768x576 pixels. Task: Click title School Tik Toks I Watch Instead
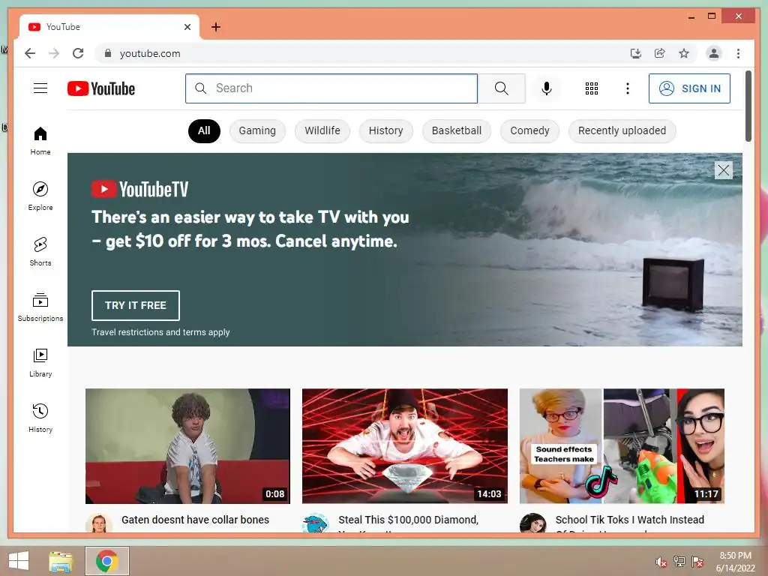click(x=629, y=520)
